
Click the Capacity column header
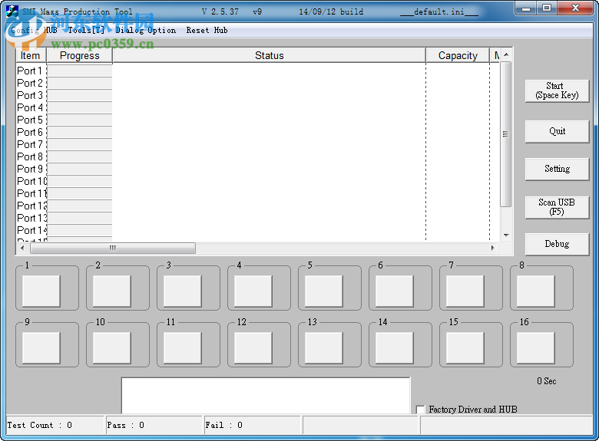click(x=458, y=55)
